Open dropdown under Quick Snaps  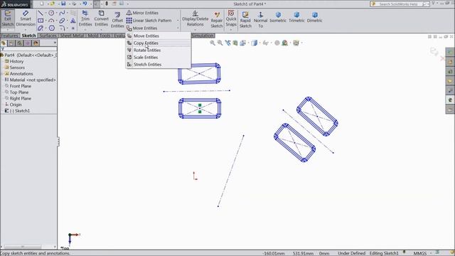231,30
